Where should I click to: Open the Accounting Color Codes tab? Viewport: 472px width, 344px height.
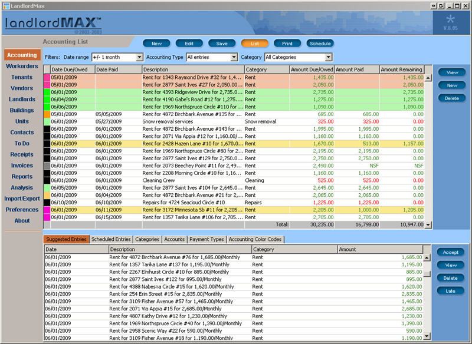coord(255,239)
